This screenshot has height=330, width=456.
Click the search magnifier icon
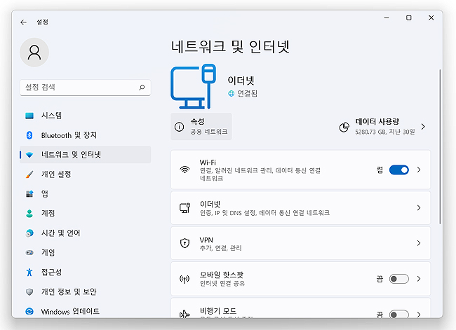coord(142,88)
